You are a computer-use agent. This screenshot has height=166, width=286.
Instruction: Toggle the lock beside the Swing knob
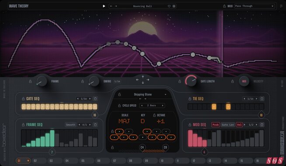83,81
